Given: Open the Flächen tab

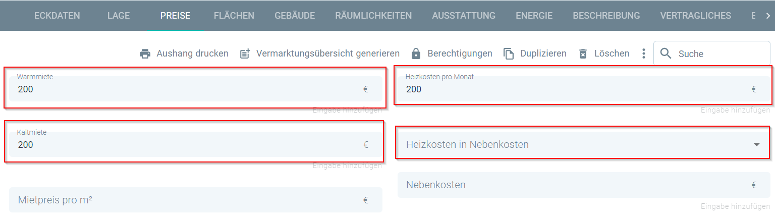Looking at the screenshot, I should [234, 16].
